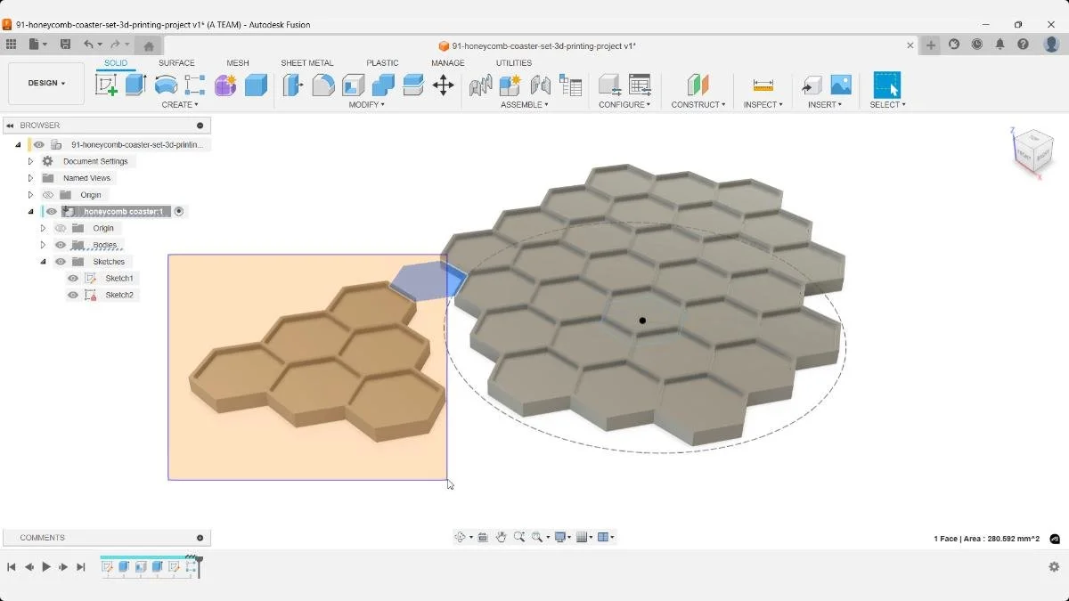Activate the Orbit tool in navigation bar
1069x601 pixels.
(461, 537)
